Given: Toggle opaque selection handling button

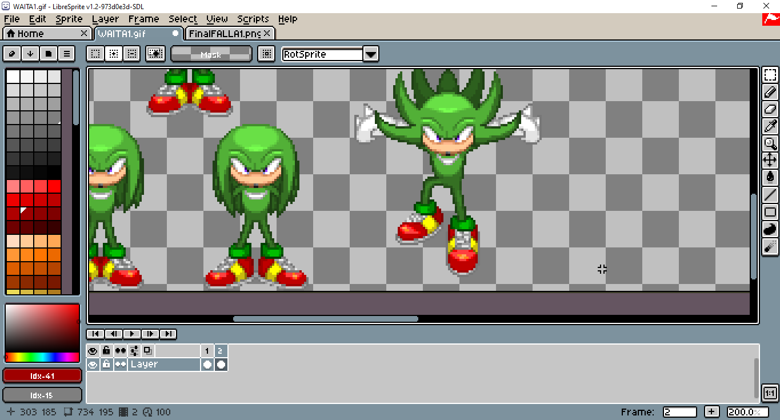Looking at the screenshot, I should pos(155,54).
